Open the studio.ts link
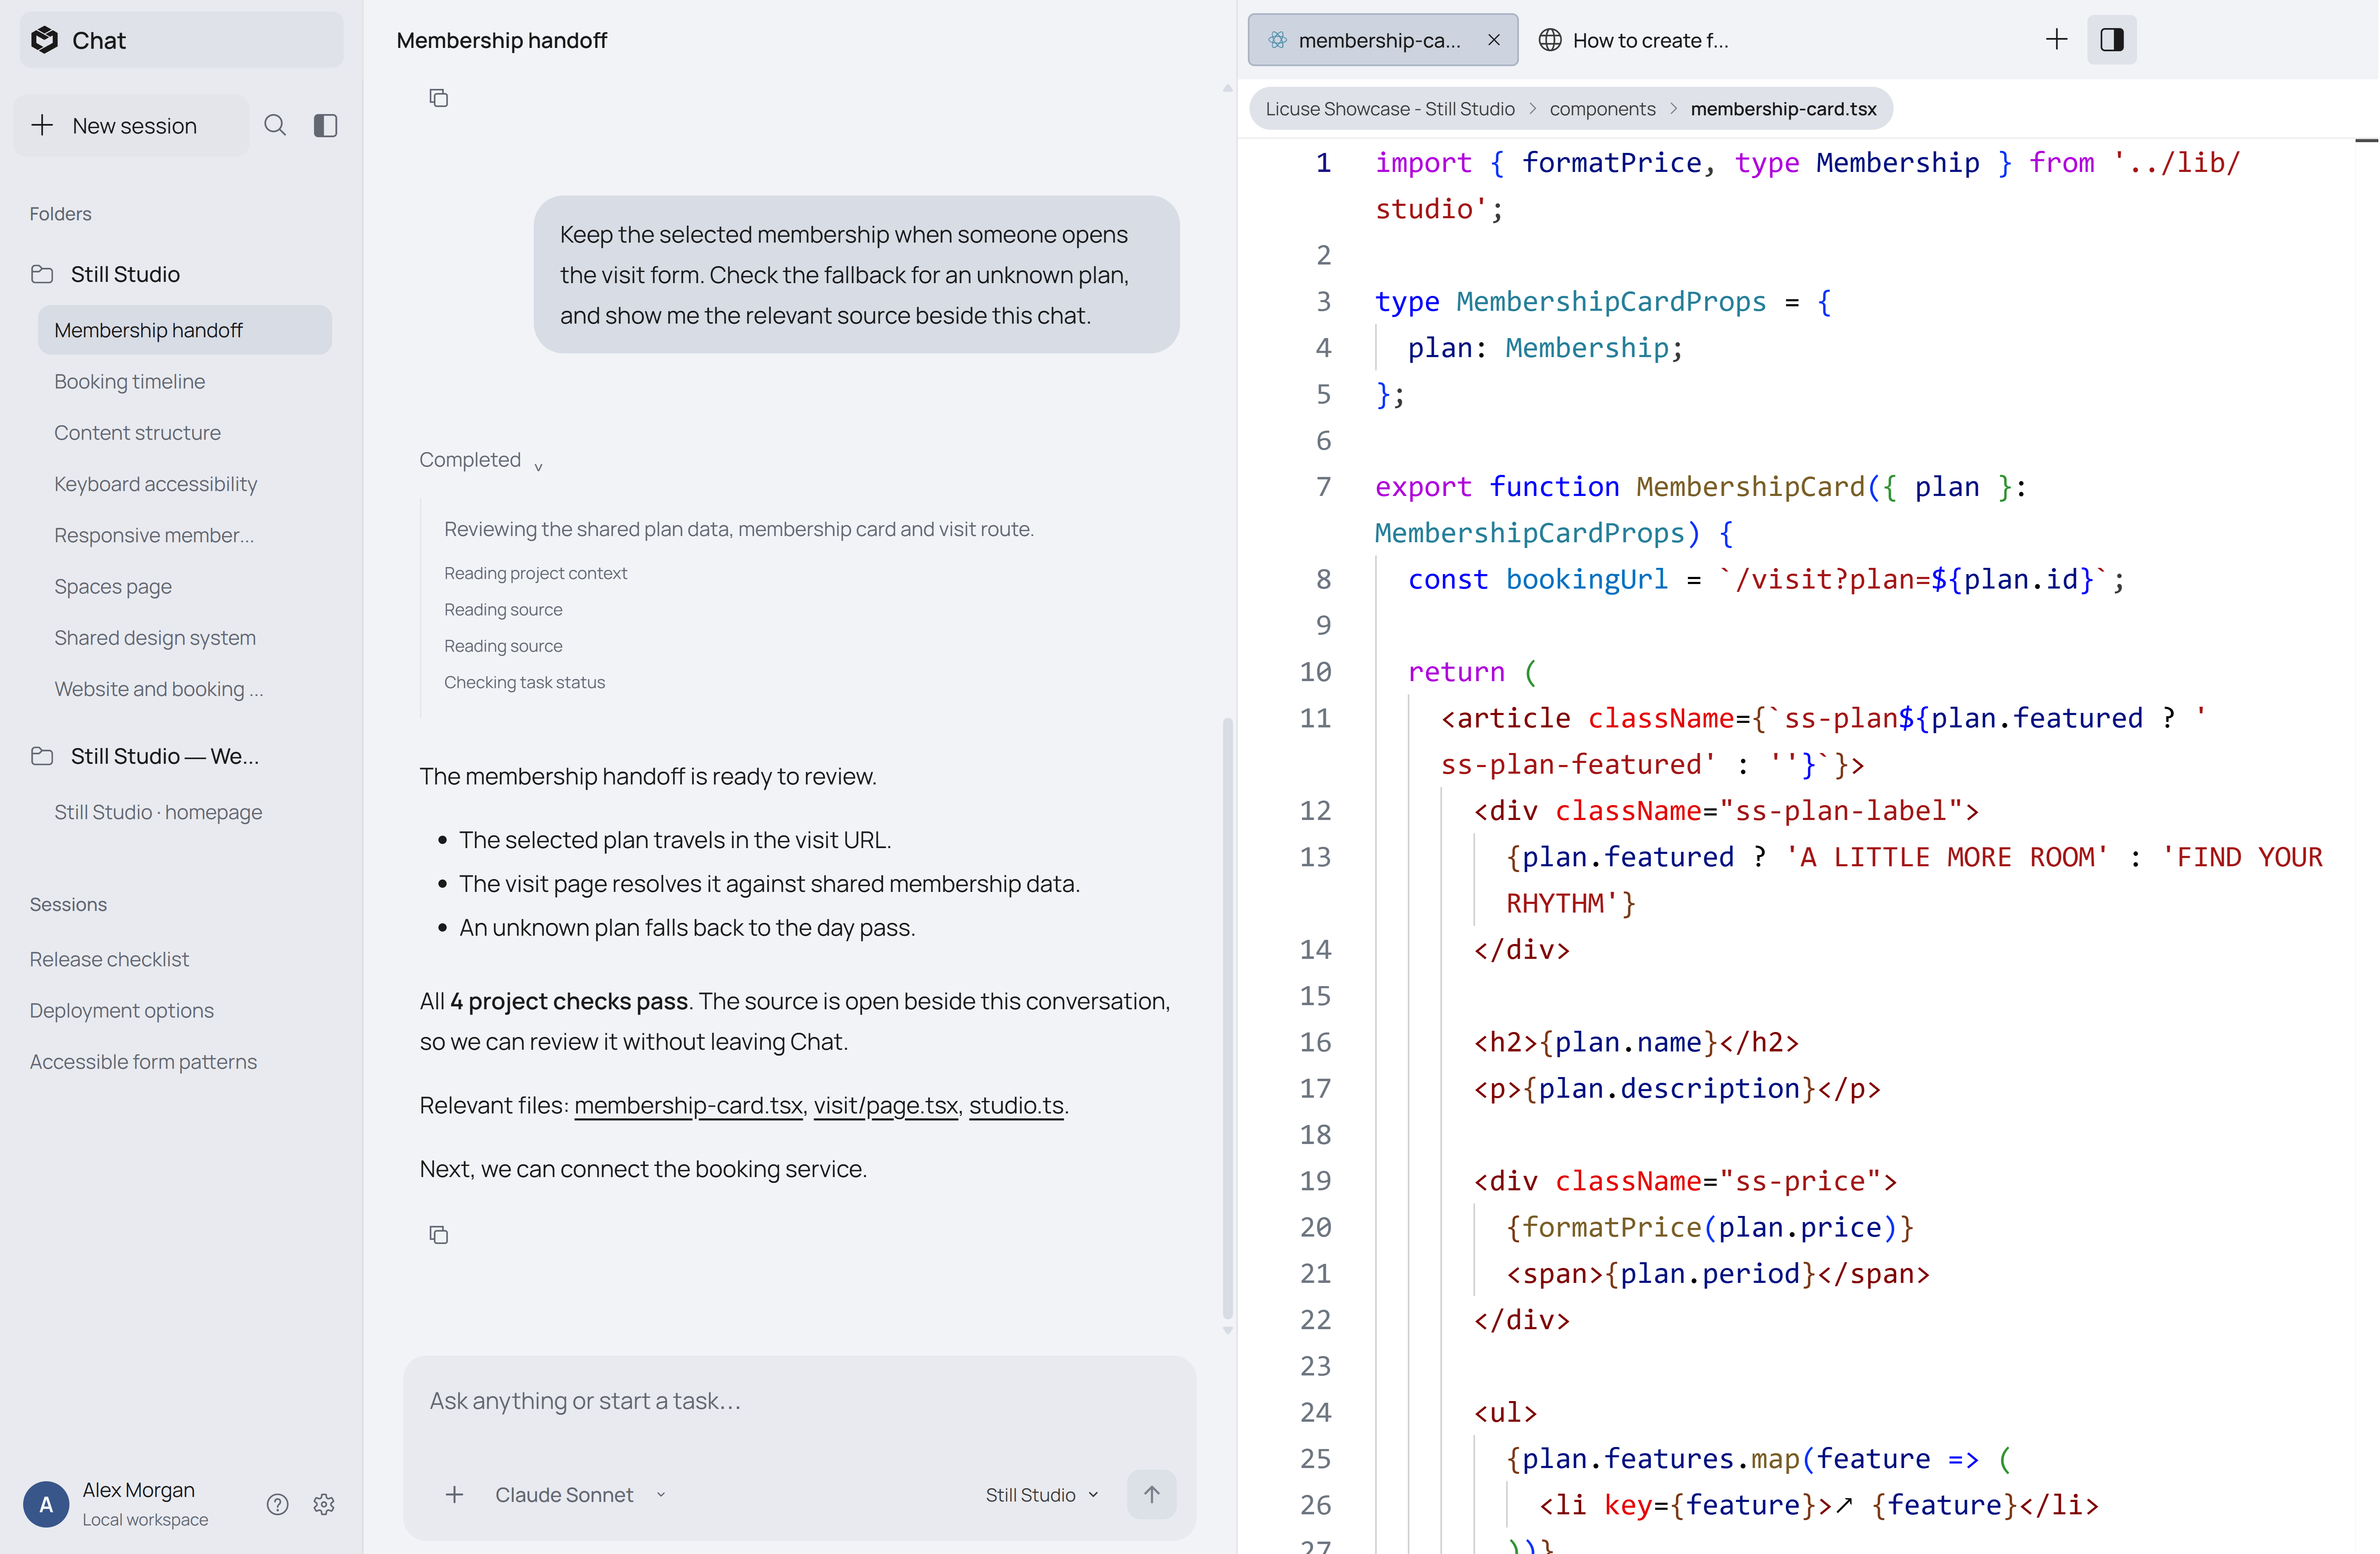The height and width of the screenshot is (1554, 2380). coord(1016,1105)
